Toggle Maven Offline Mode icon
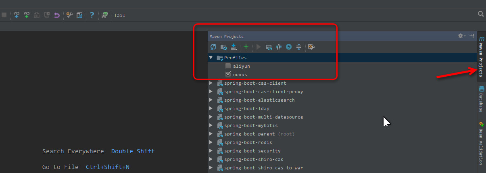 pyautogui.click(x=279, y=47)
